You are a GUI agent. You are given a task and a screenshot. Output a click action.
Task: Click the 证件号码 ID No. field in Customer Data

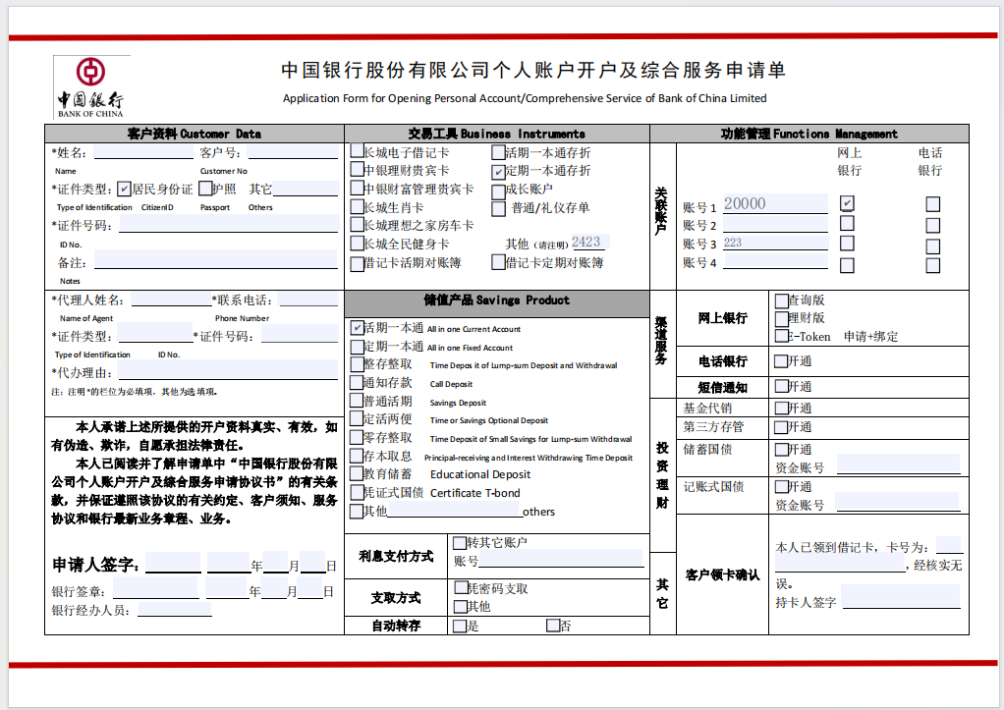coord(229,224)
